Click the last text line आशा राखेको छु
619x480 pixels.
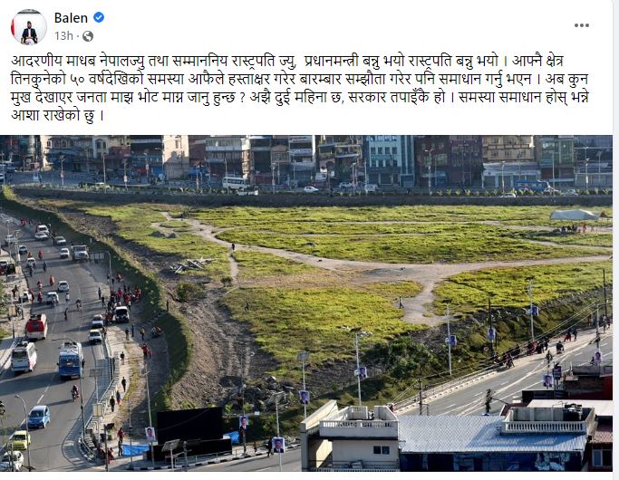pos(58,116)
